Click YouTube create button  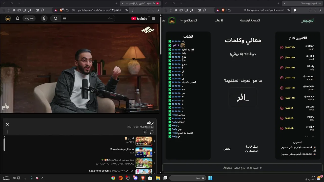click(x=29, y=18)
